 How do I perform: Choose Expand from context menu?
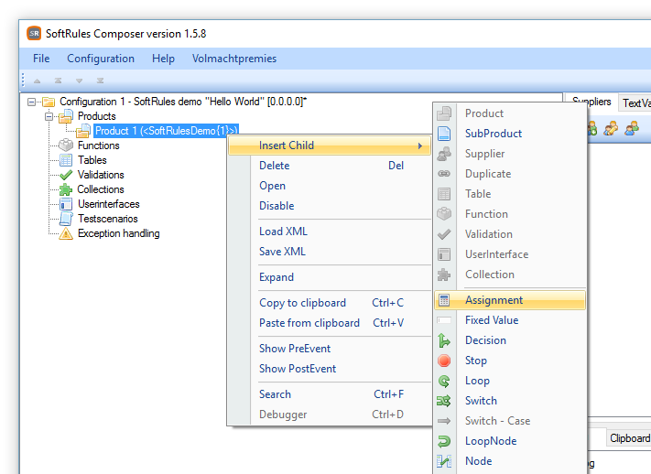(331, 277)
